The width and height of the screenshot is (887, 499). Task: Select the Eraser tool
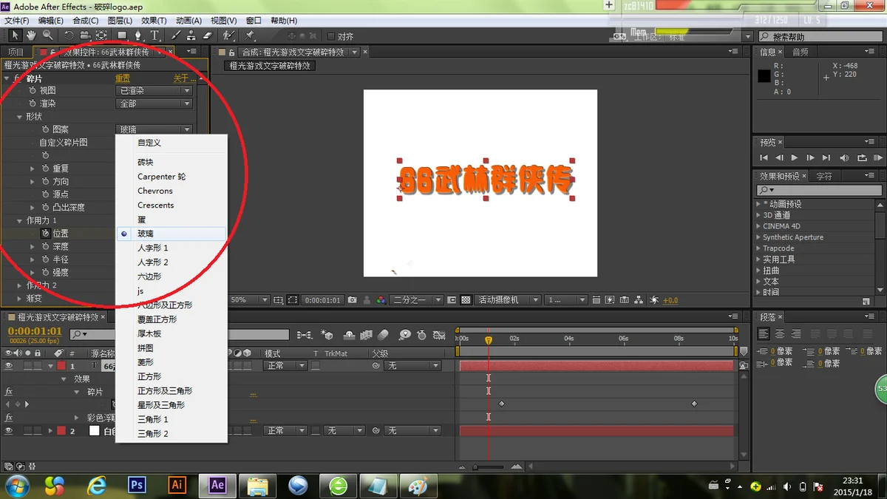click(x=208, y=35)
